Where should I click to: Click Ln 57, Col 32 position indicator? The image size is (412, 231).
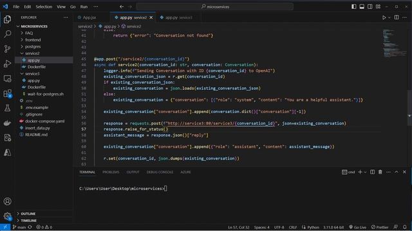pos(239,227)
